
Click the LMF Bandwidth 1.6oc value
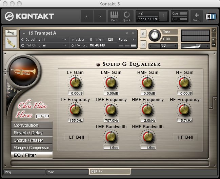tap(112, 147)
